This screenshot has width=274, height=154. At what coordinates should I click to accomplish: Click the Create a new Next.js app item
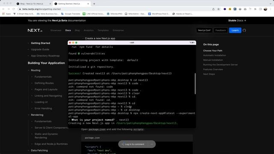pos(100,38)
